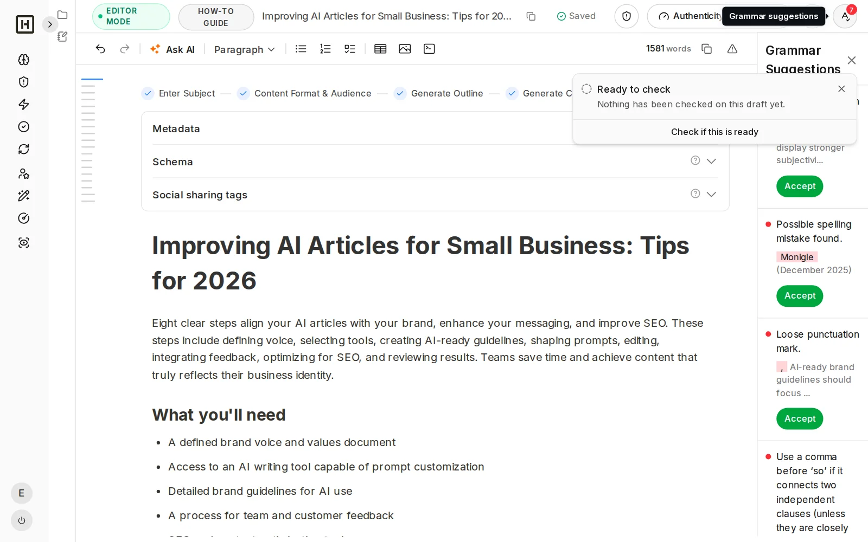Open Ask AI assistant
Viewport: 868px width, 542px height.
pyautogui.click(x=172, y=49)
